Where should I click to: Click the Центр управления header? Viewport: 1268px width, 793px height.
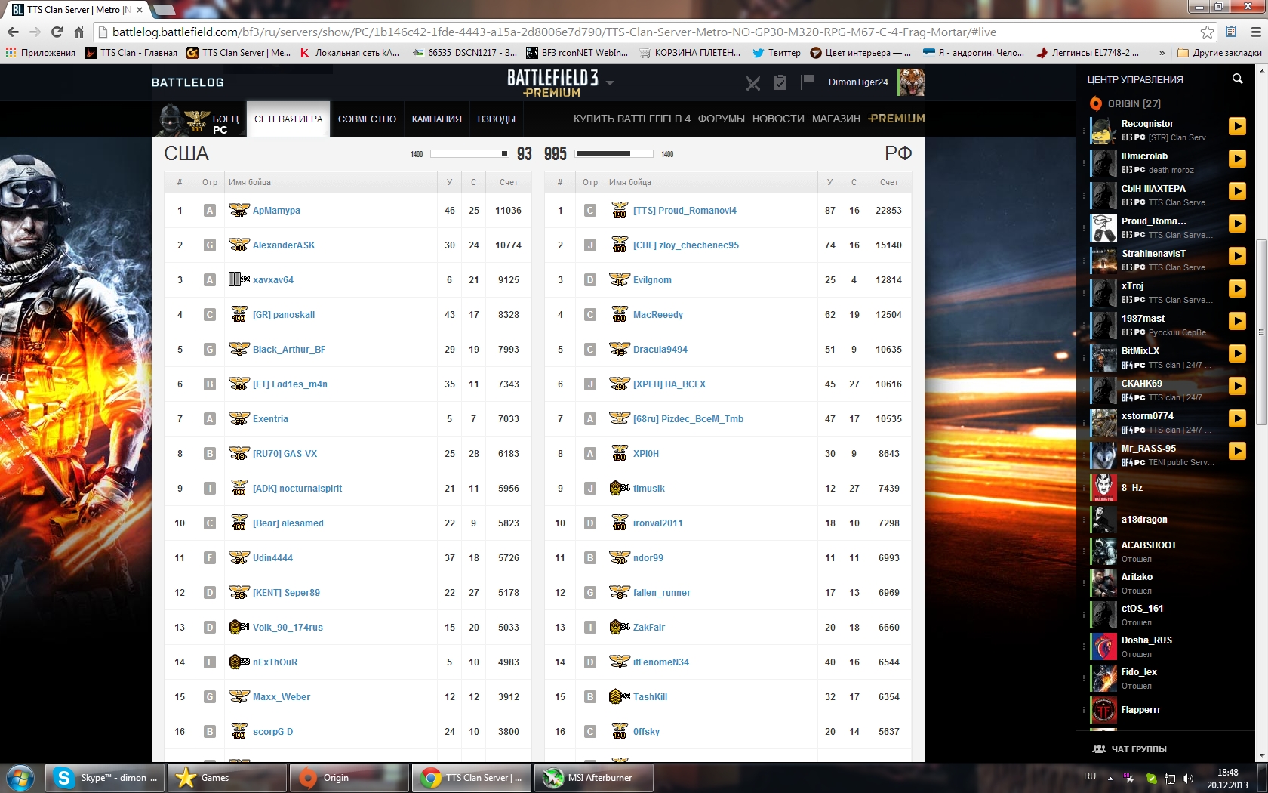click(1135, 79)
